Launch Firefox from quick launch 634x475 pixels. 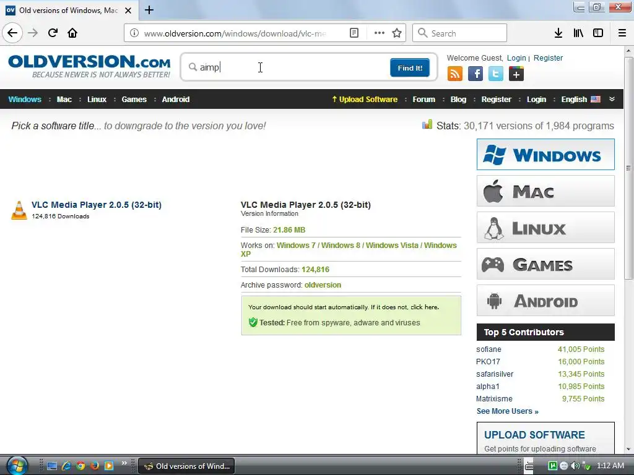pyautogui.click(x=95, y=466)
